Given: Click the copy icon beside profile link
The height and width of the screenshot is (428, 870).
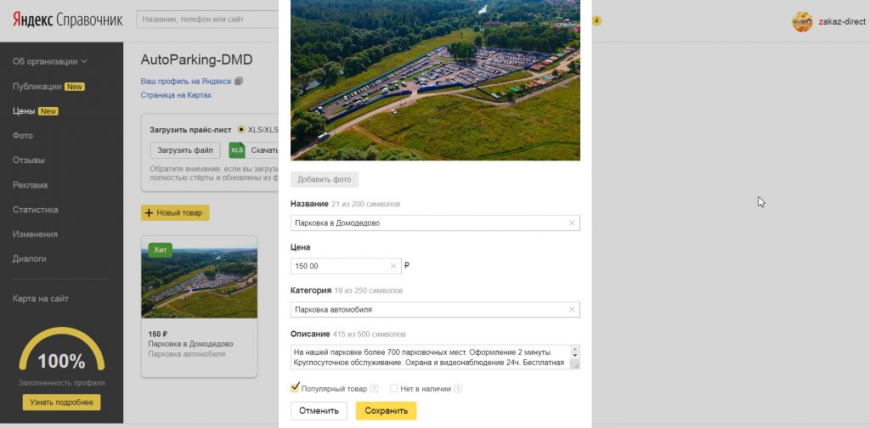Looking at the screenshot, I should [239, 82].
